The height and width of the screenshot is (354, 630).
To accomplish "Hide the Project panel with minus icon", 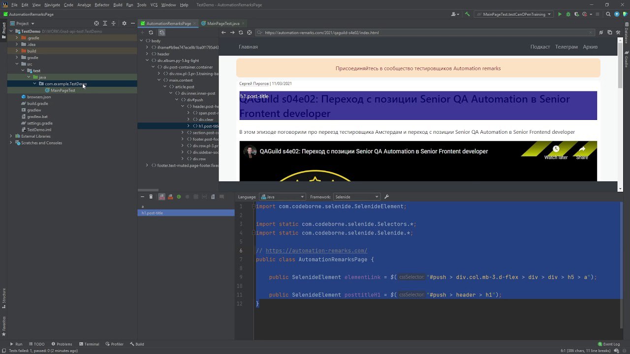I will click(x=133, y=23).
